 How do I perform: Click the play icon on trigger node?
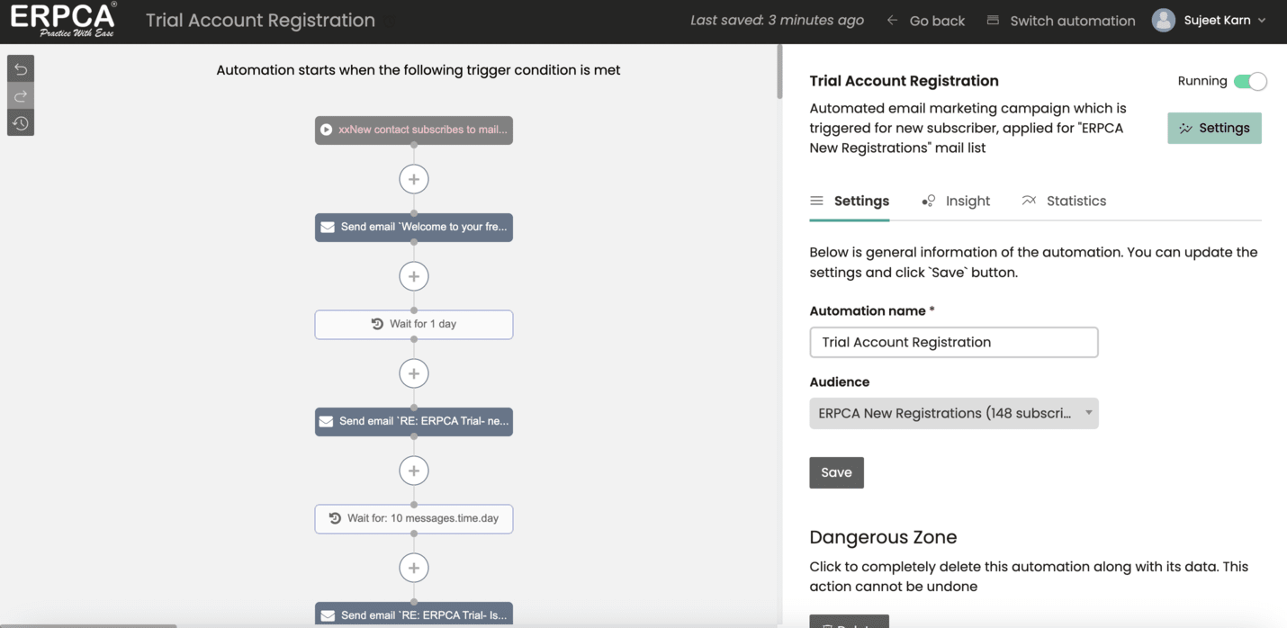click(x=327, y=130)
